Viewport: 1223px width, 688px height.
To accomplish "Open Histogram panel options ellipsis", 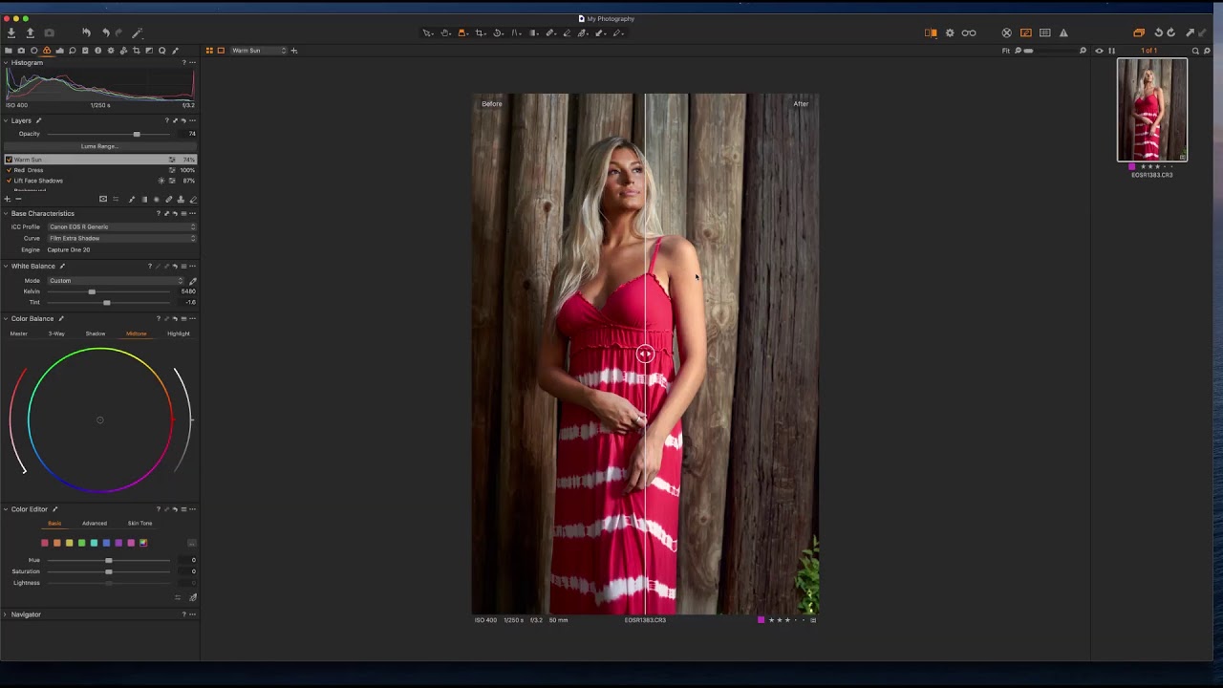I will coord(193,62).
